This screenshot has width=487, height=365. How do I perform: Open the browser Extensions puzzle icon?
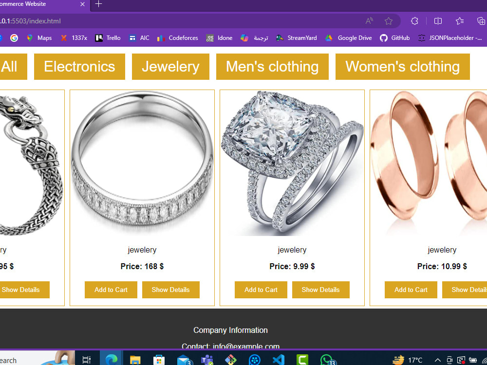pos(414,21)
